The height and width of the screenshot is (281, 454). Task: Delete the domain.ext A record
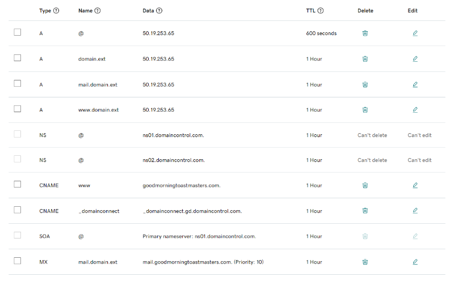(x=365, y=59)
